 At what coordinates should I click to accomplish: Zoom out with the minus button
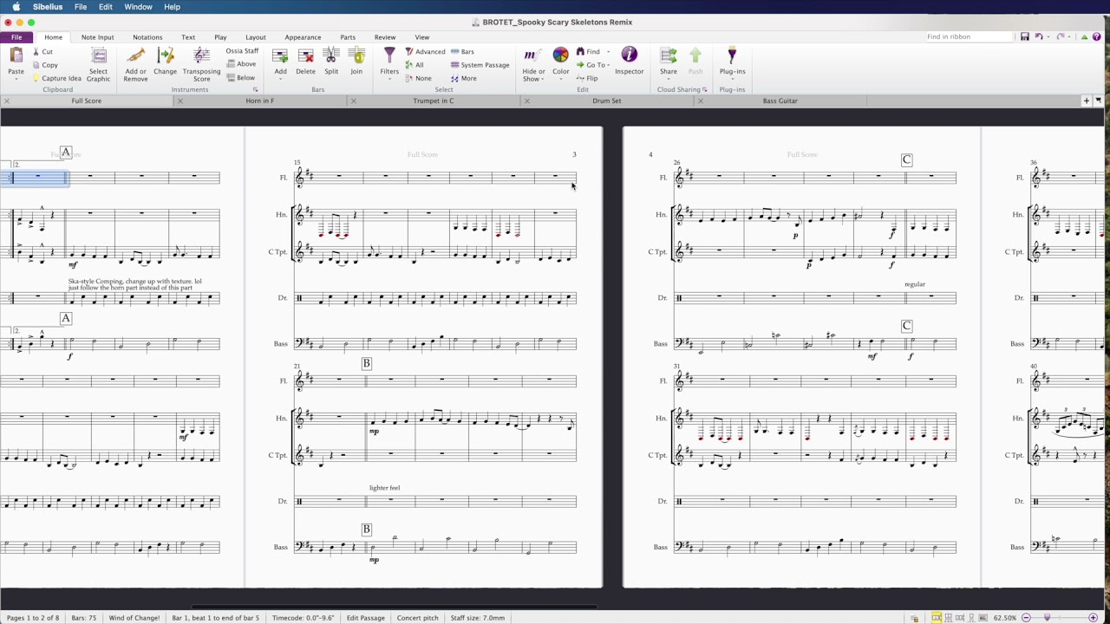[1026, 618]
